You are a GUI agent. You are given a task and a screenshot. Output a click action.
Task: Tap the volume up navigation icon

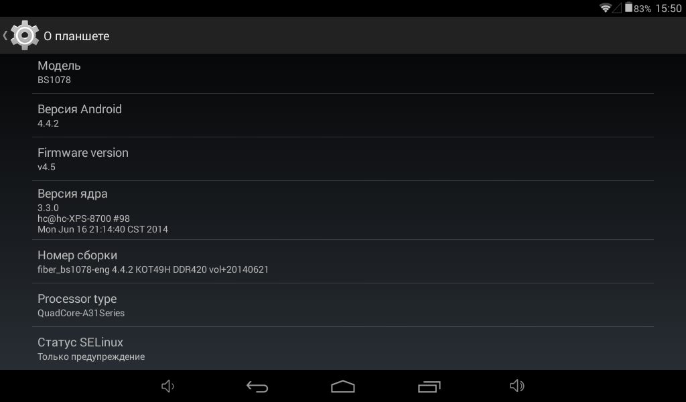point(517,386)
